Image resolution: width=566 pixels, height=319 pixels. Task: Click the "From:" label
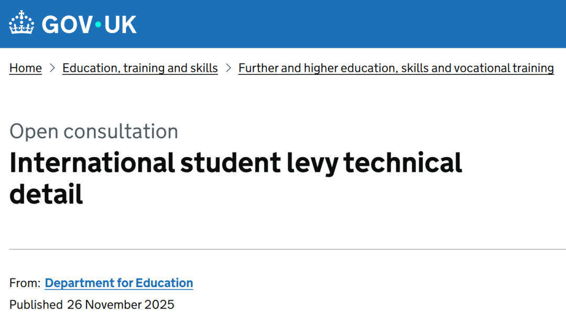point(25,283)
